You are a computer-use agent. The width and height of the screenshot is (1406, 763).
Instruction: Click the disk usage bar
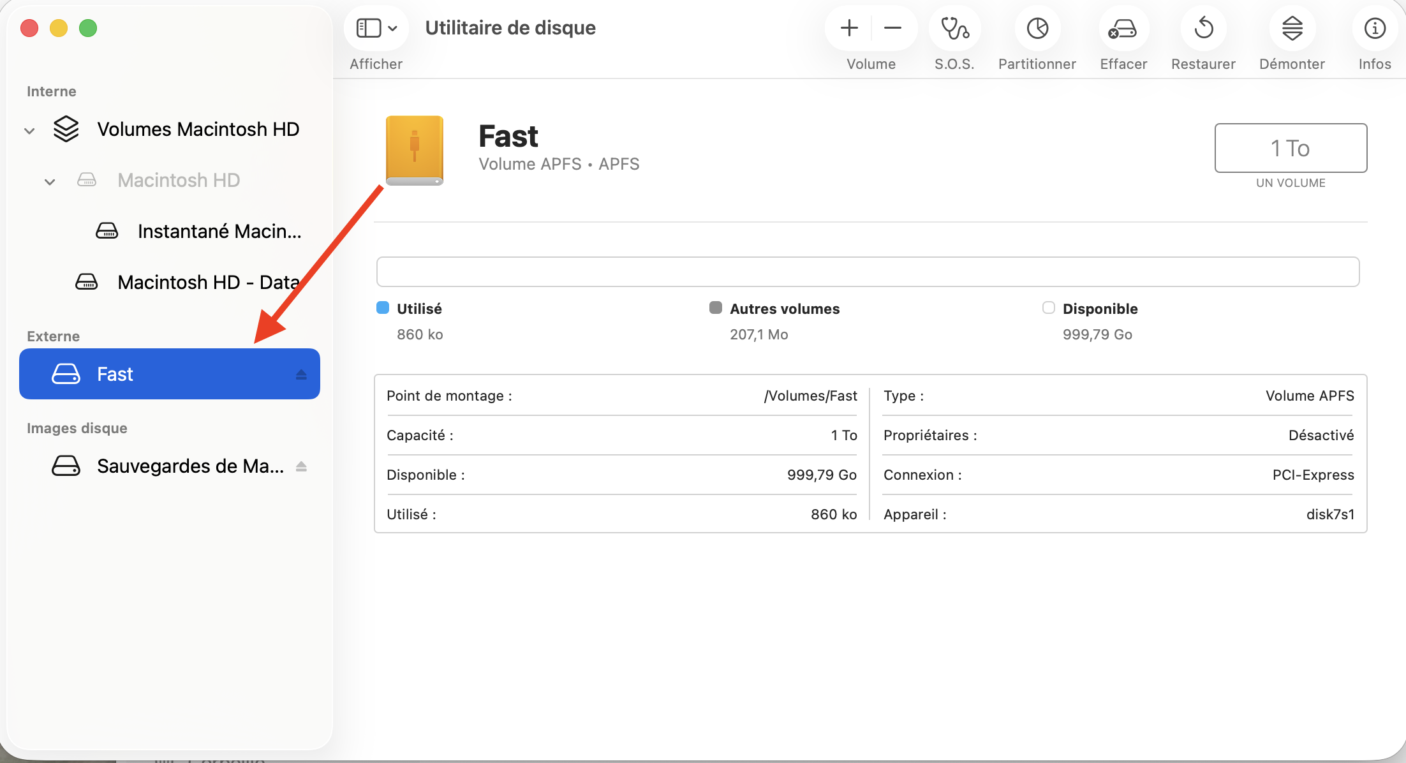coord(868,272)
